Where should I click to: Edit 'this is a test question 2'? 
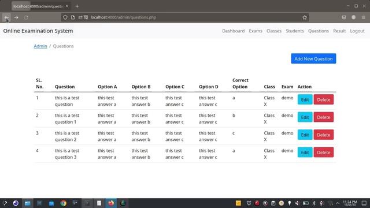click(x=305, y=135)
